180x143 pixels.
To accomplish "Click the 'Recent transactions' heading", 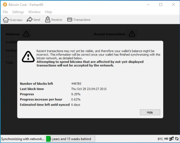I will (110, 34).
